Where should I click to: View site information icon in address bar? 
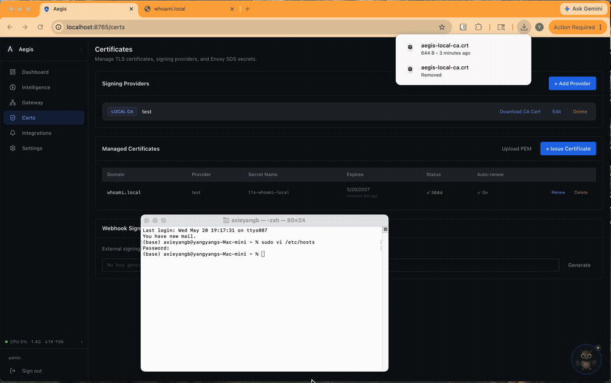point(59,27)
